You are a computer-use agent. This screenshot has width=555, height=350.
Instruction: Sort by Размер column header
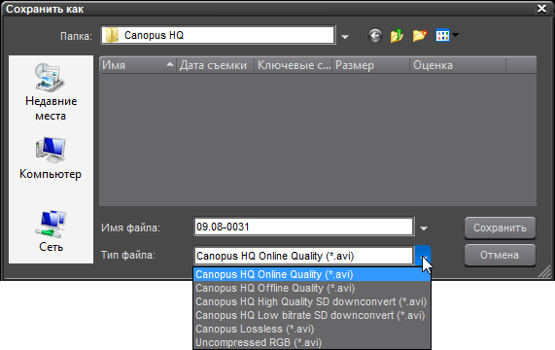pos(371,65)
